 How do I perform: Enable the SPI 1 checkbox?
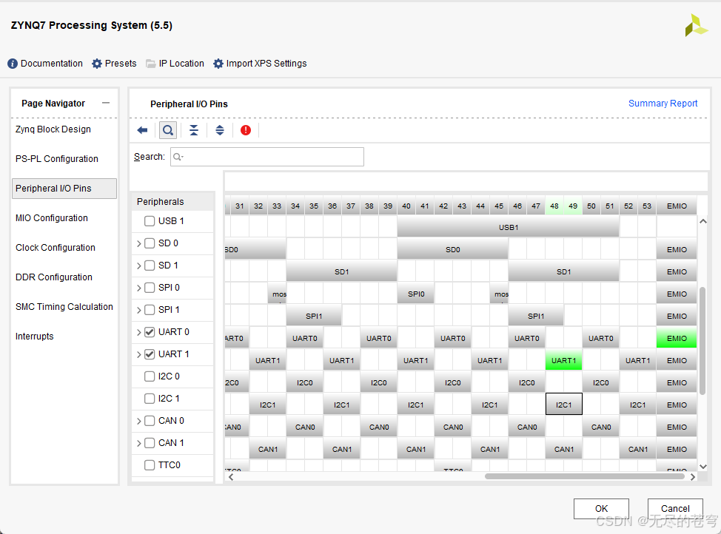(150, 310)
